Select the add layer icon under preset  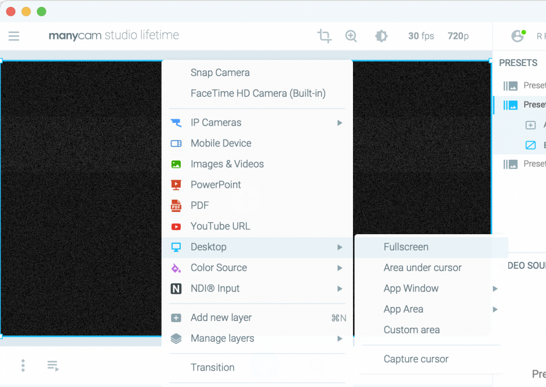tap(531, 125)
